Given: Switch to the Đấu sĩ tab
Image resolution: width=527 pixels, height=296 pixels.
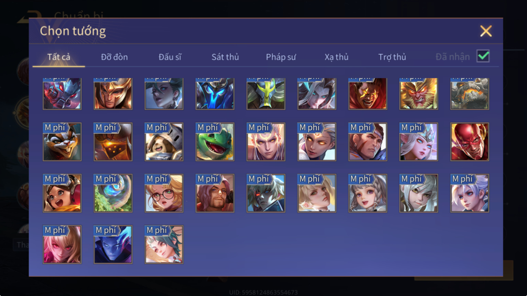Looking at the screenshot, I should (x=170, y=57).
